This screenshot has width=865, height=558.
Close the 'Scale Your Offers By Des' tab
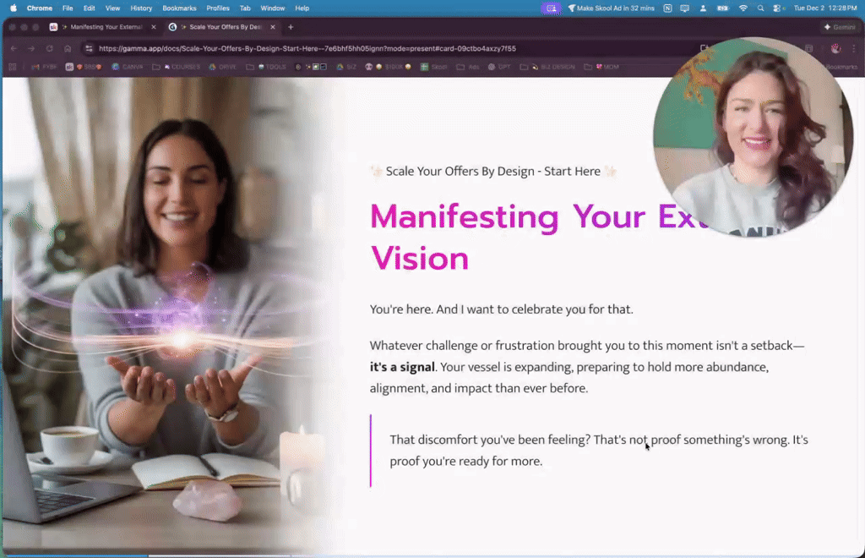tap(273, 27)
